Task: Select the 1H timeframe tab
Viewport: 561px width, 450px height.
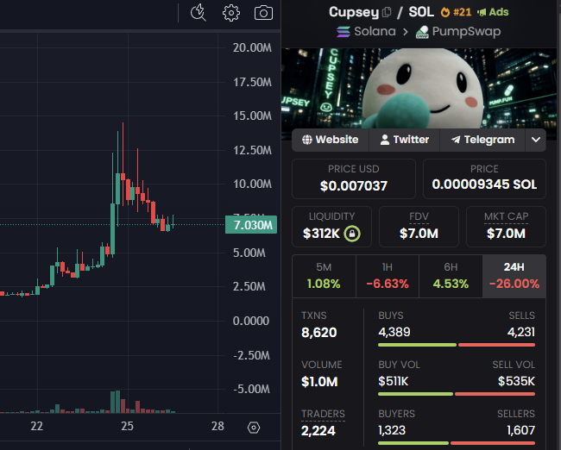Action: 388,276
